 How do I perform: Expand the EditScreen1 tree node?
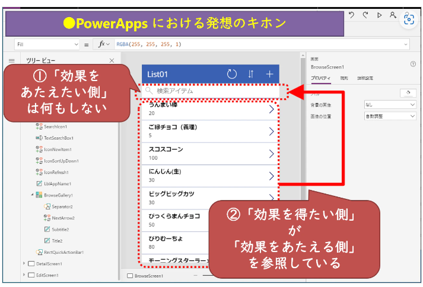tap(24, 275)
